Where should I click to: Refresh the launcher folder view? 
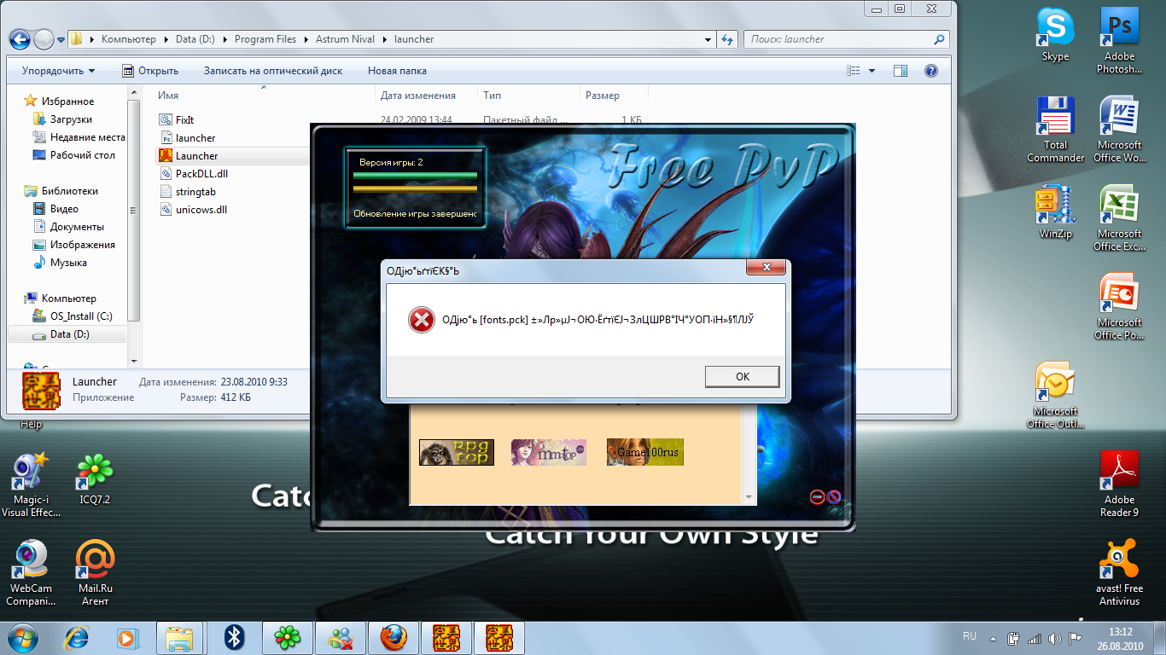(x=727, y=39)
